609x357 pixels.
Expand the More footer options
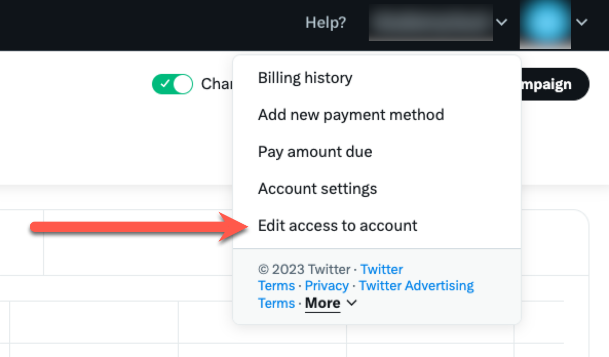point(322,303)
